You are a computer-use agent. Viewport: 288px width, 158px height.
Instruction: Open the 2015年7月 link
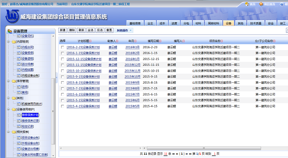pos(132,95)
